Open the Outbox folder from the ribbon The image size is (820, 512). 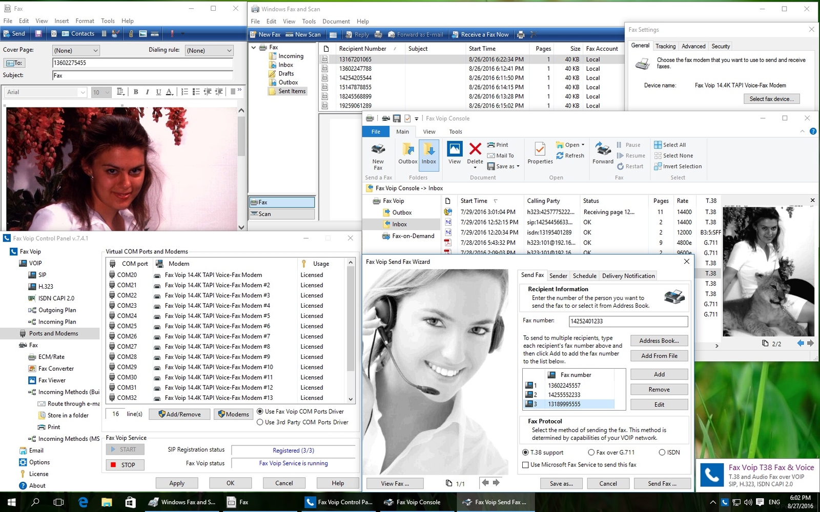pos(408,154)
